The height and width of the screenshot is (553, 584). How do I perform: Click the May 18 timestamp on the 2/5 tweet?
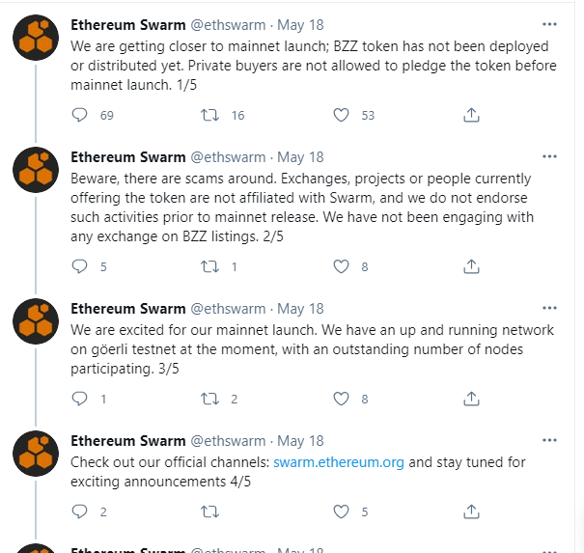pos(301,156)
